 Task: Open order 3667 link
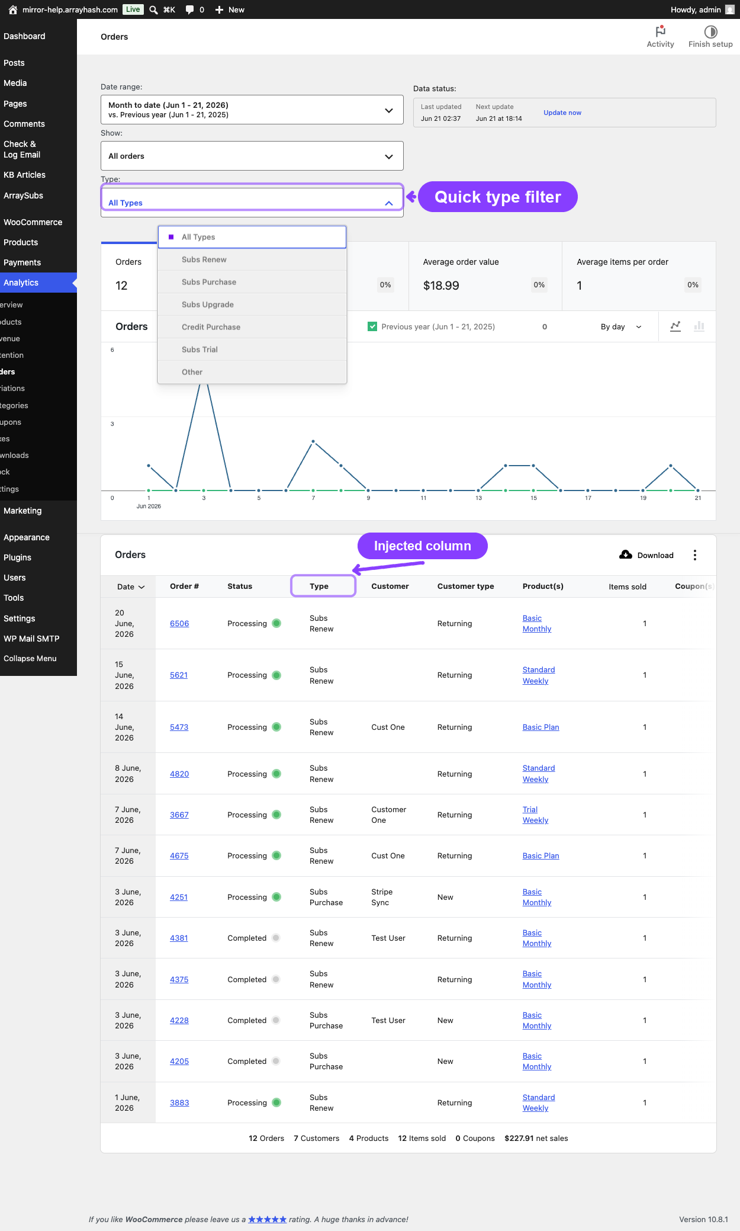pos(179,815)
